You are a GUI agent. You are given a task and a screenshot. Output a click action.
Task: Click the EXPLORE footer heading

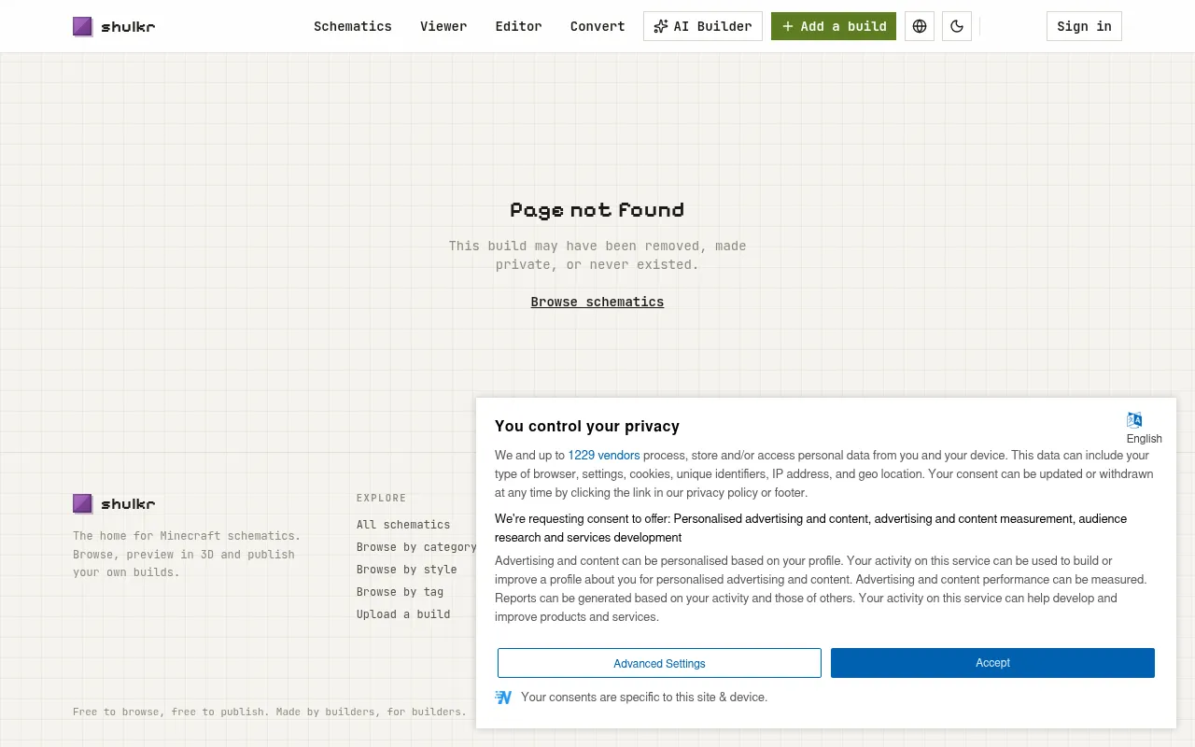click(382, 499)
